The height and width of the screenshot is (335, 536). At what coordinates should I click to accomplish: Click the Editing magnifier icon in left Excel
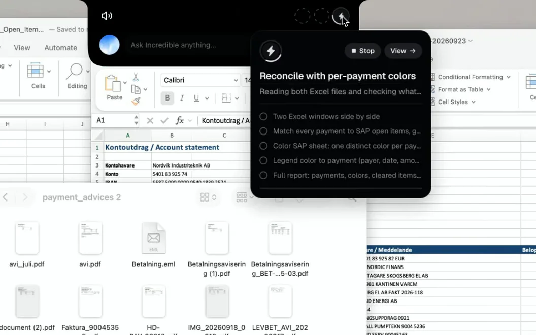click(75, 71)
